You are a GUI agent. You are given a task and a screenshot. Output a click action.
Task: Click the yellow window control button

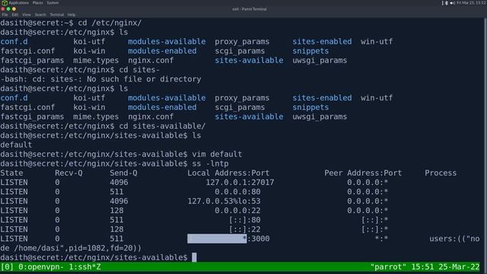pyautogui.click(x=14, y=9)
